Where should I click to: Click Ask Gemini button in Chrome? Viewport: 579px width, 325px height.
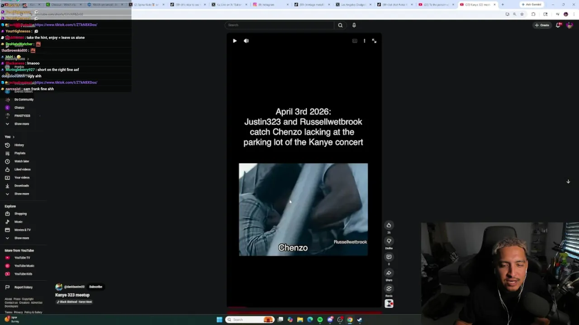pyautogui.click(x=532, y=5)
